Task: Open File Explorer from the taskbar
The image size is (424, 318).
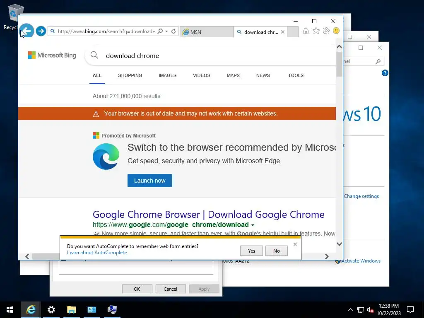Action: click(x=71, y=310)
